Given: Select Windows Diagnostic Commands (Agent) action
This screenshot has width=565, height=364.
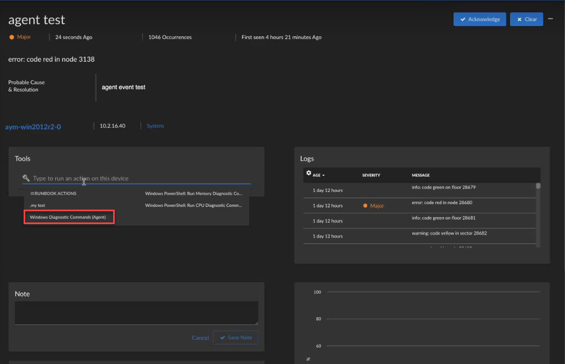Looking at the screenshot, I should pos(69,217).
